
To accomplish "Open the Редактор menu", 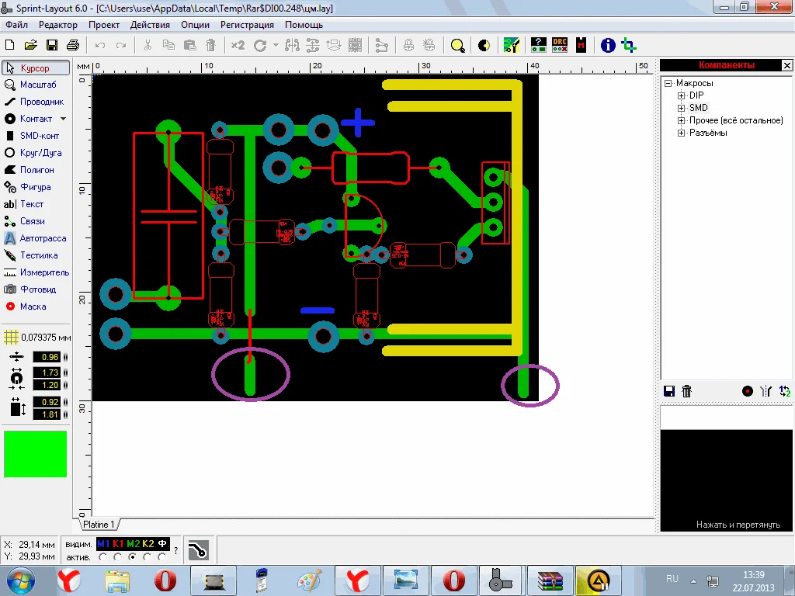I will point(58,25).
